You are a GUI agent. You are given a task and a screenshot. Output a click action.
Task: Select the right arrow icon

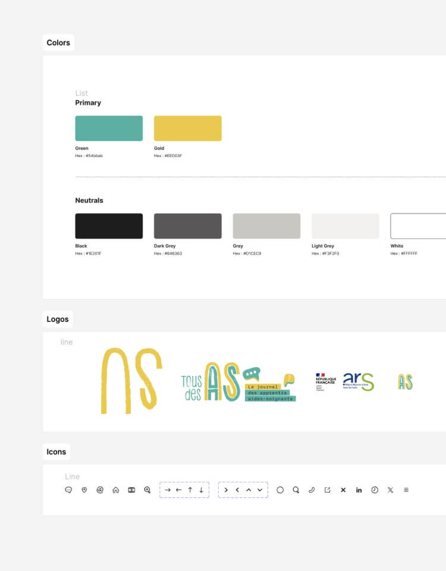point(168,490)
